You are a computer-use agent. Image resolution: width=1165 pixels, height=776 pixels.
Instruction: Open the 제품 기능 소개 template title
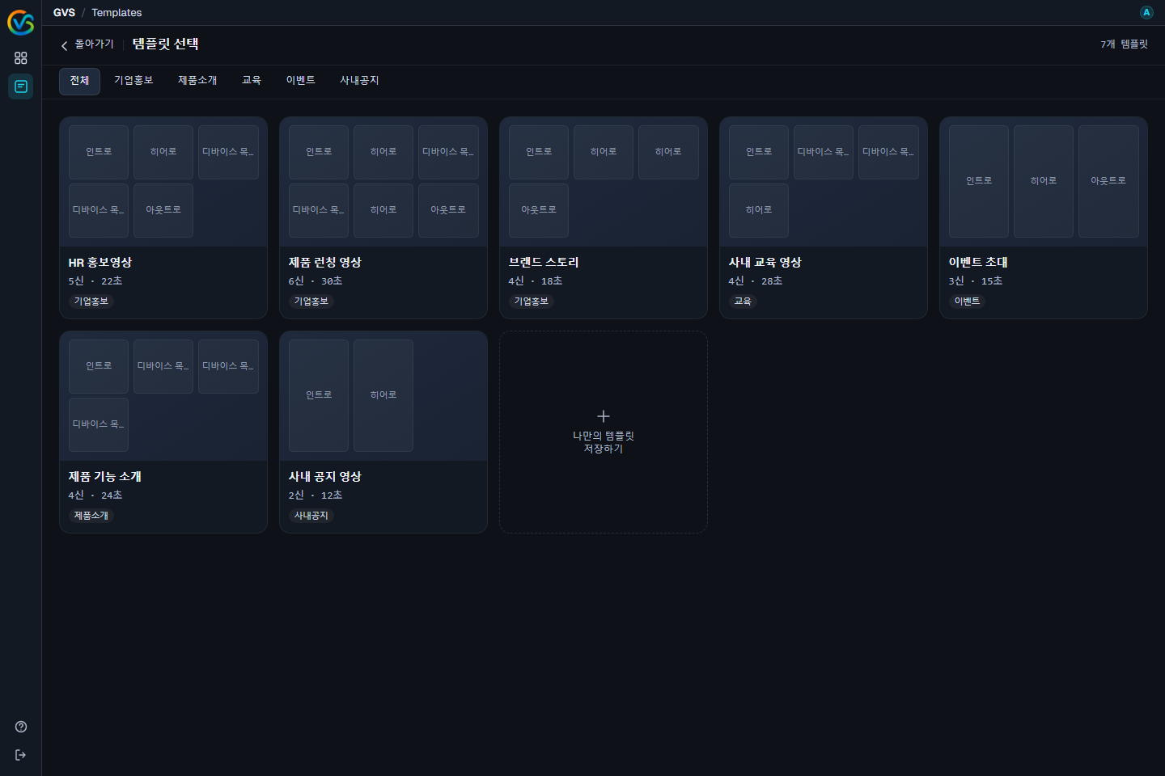[x=105, y=477]
